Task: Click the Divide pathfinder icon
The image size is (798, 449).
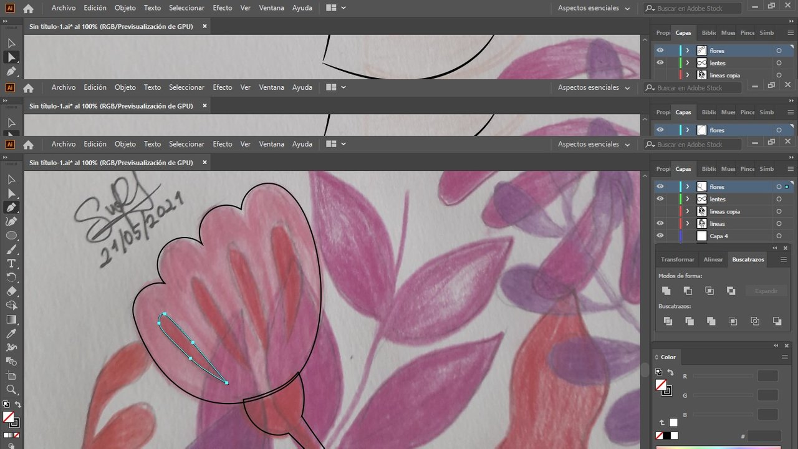Action: click(668, 321)
